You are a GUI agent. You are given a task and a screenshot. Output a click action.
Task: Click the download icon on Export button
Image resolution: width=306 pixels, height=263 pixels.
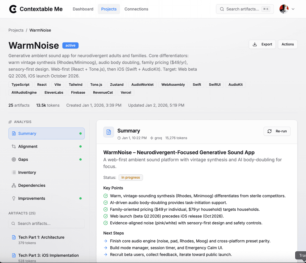click(x=255, y=44)
